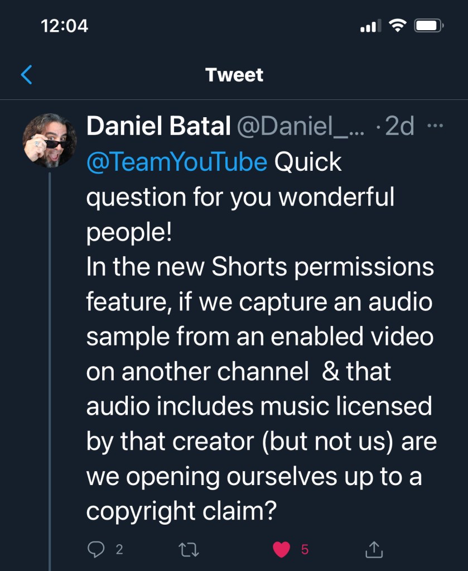Unlike the tweet via red heart
Image resolution: width=468 pixels, height=571 pixels.
point(282,549)
